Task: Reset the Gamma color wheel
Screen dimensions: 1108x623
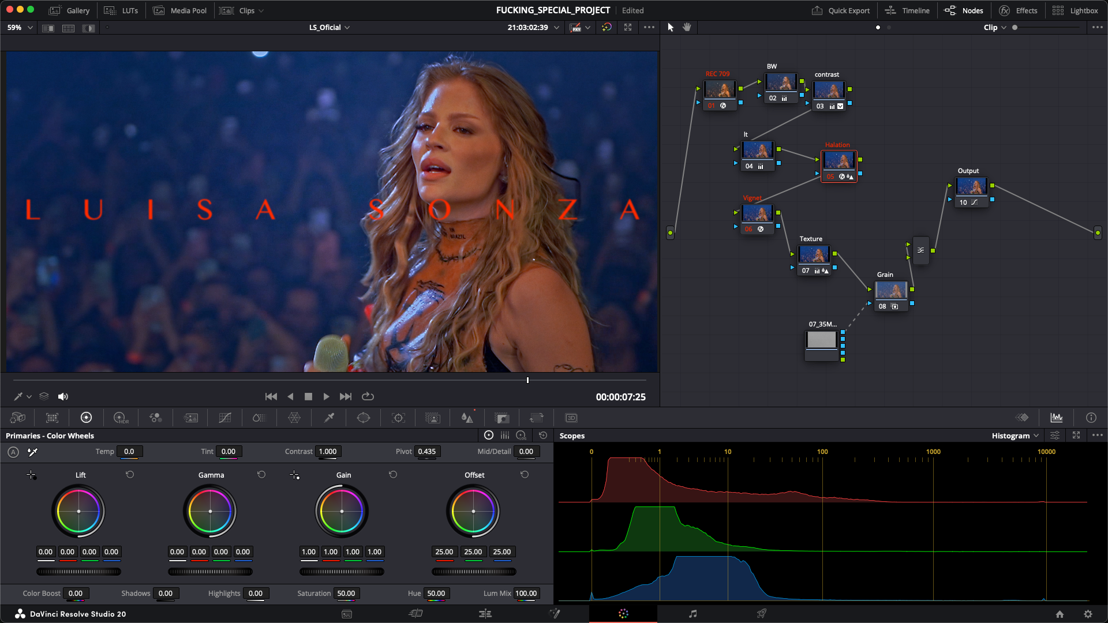Action: 261,474
